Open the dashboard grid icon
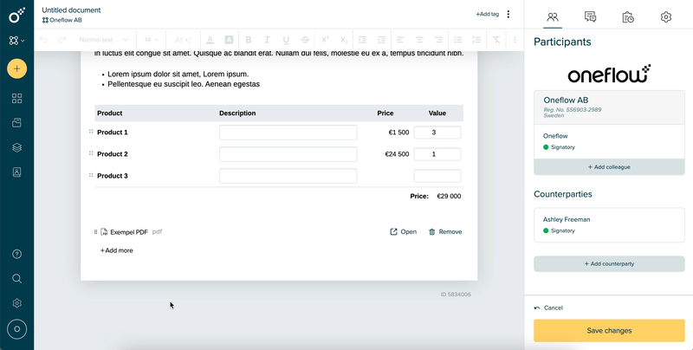 (16, 98)
